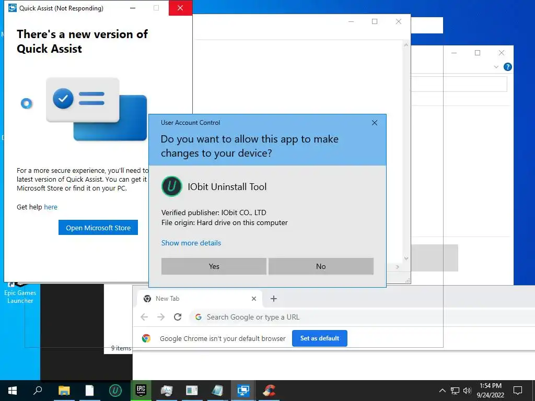Go back in Chrome

(144, 317)
